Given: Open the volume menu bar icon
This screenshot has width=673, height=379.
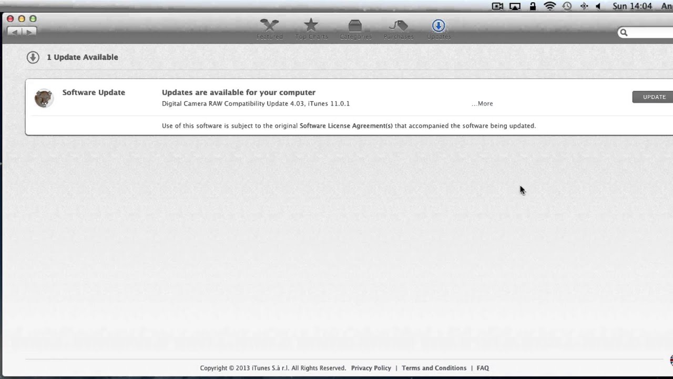Looking at the screenshot, I should tap(598, 6).
